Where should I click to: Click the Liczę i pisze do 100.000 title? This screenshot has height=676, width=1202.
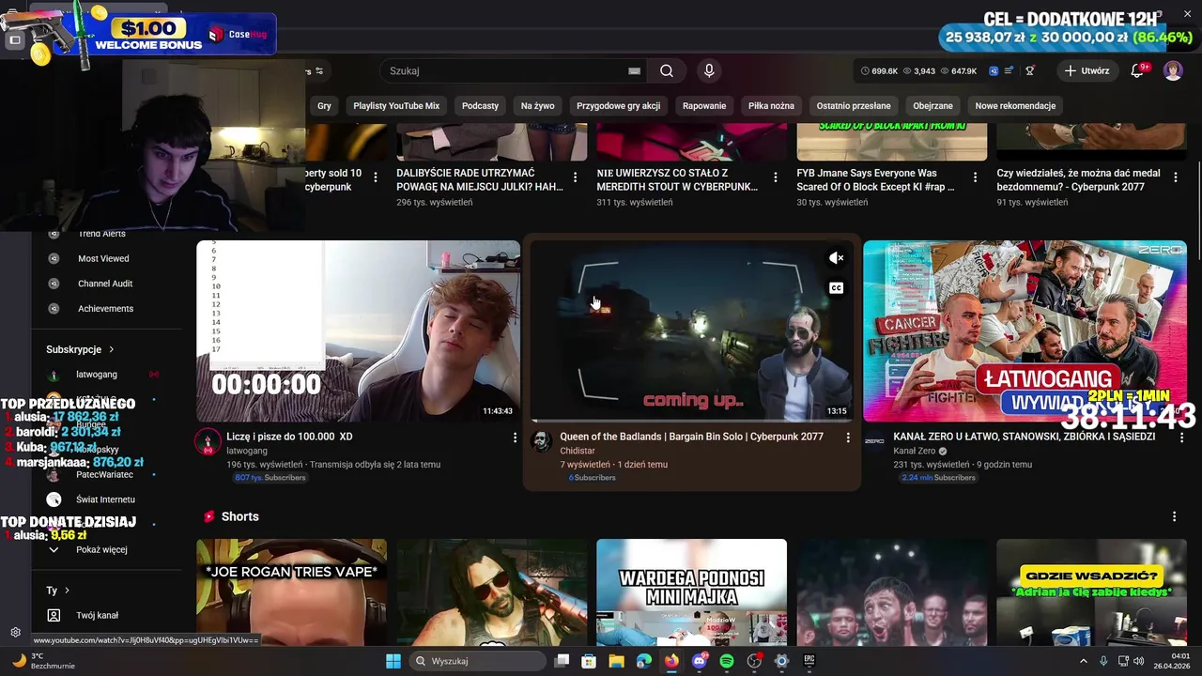pyautogui.click(x=289, y=437)
